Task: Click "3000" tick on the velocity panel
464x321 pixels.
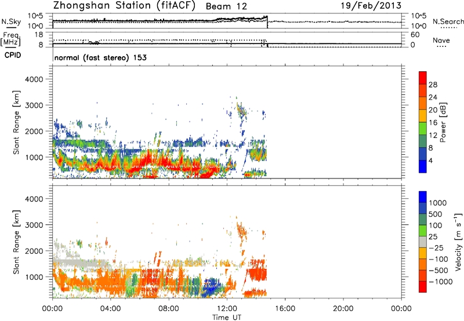Action: tap(34, 225)
